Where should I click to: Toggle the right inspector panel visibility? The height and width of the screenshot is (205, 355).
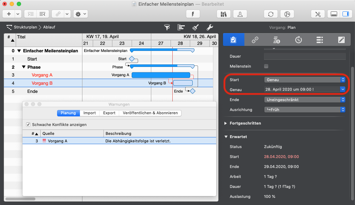[345, 14]
